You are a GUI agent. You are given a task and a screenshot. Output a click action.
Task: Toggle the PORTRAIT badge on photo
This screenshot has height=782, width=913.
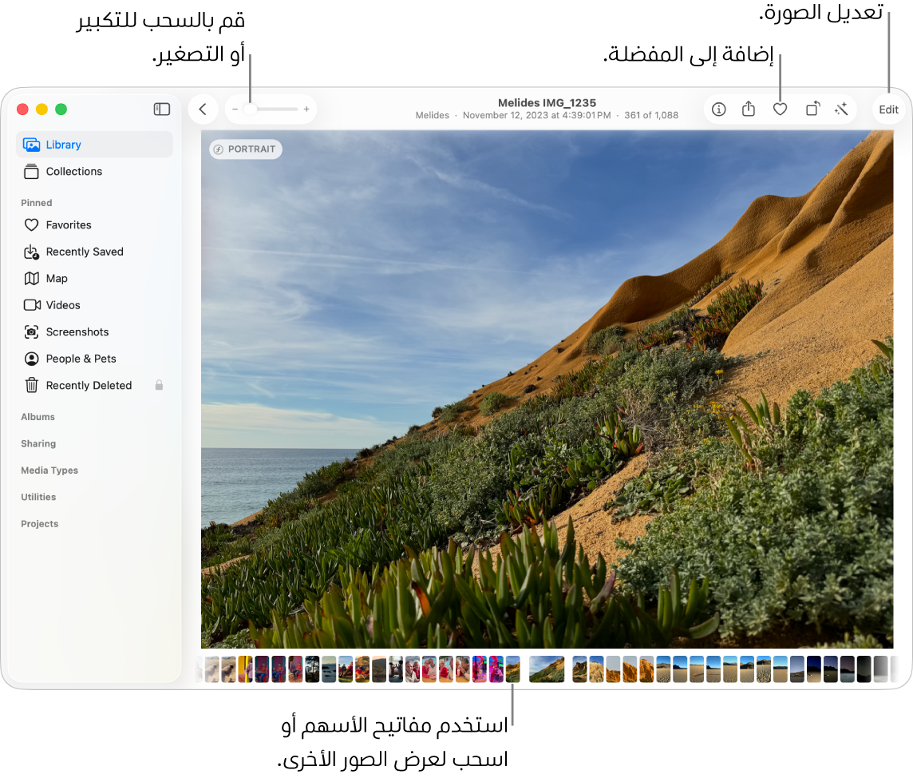tap(245, 149)
